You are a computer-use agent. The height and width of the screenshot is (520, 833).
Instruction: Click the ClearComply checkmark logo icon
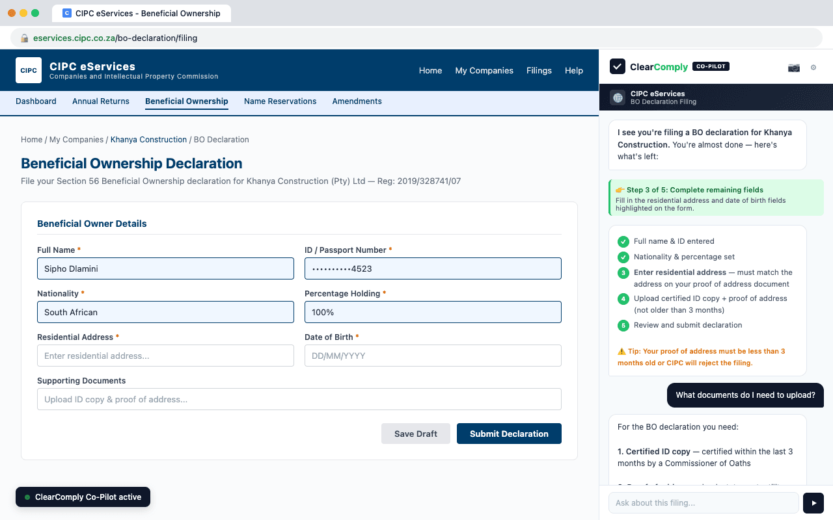point(618,66)
